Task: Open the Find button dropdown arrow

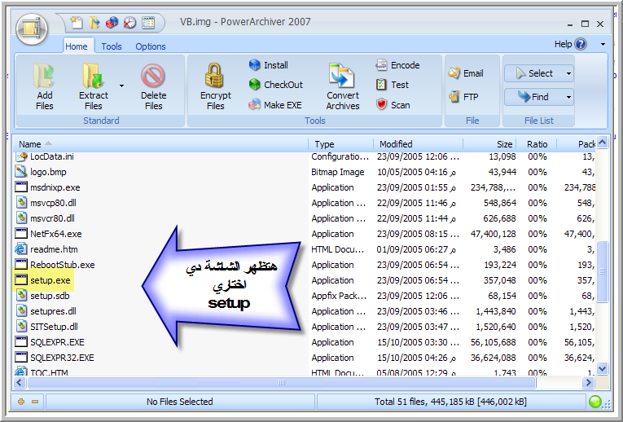Action: tap(568, 97)
